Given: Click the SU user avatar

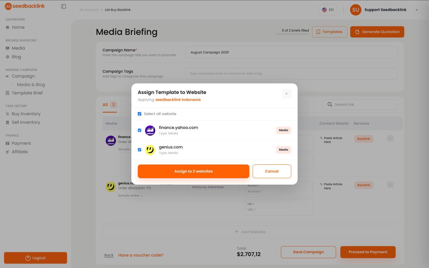Looking at the screenshot, I should (x=356, y=10).
